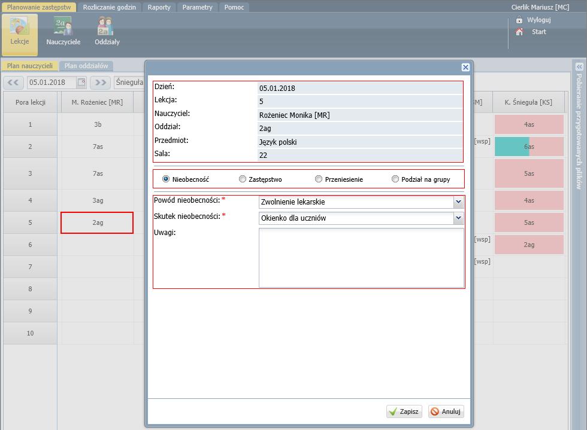Click the Start home icon
The height and width of the screenshot is (430, 587).
(x=519, y=32)
